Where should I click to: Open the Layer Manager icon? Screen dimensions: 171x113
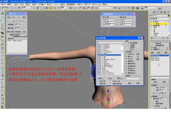click(x=124, y=8)
